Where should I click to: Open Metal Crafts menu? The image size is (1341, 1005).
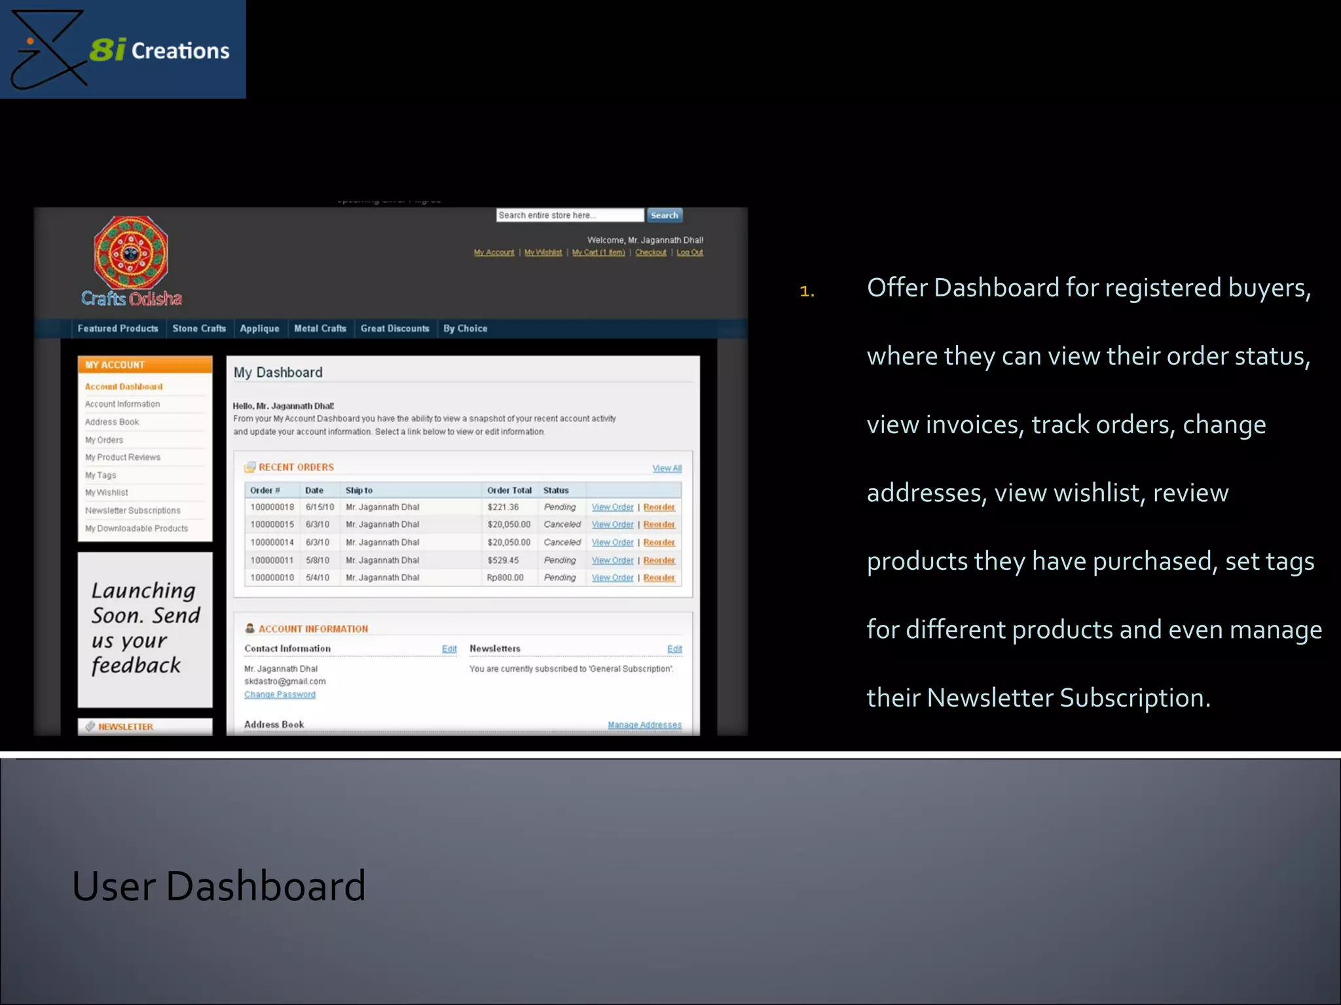pos(320,328)
